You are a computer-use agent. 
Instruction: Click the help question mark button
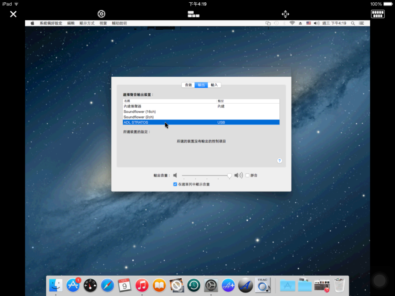[x=279, y=160]
